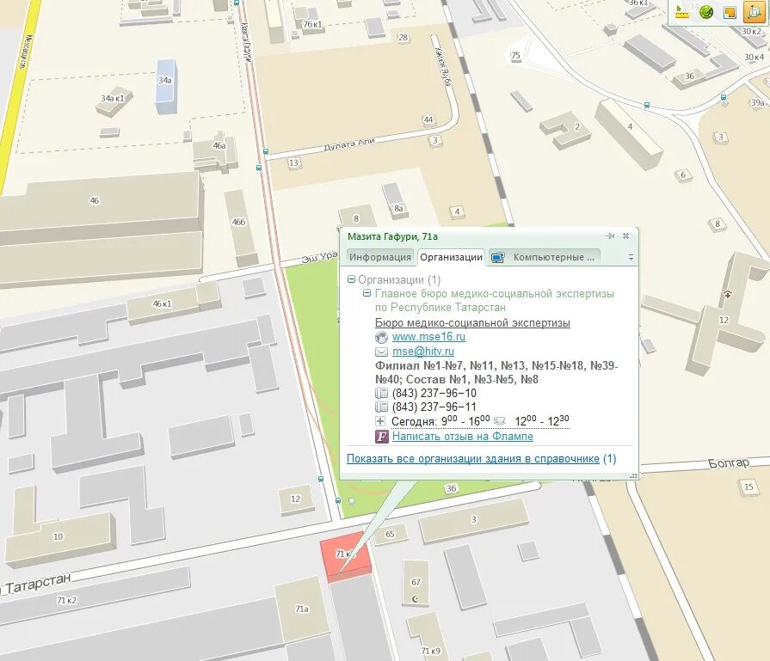The width and height of the screenshot is (770, 661).
Task: Click the Болгар street label
Action: click(729, 462)
